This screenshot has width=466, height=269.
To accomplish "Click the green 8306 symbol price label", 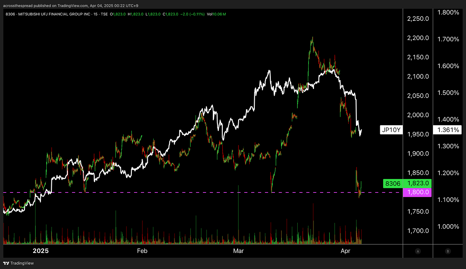I will tap(393, 183).
